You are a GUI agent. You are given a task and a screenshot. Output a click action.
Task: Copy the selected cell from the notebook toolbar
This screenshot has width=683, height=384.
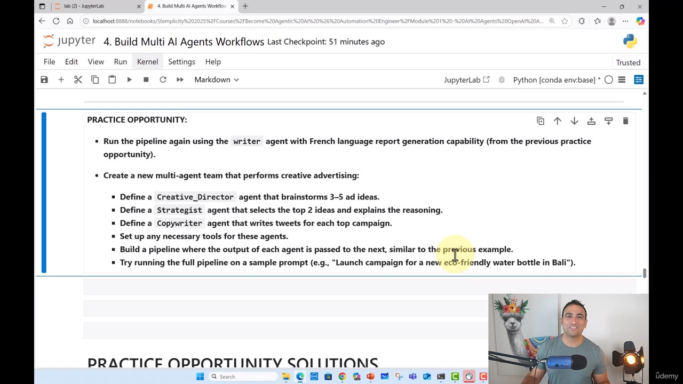(95, 79)
